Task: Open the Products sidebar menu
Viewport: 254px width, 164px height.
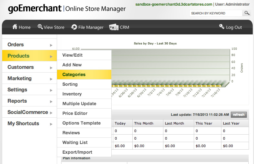Action: point(29,56)
